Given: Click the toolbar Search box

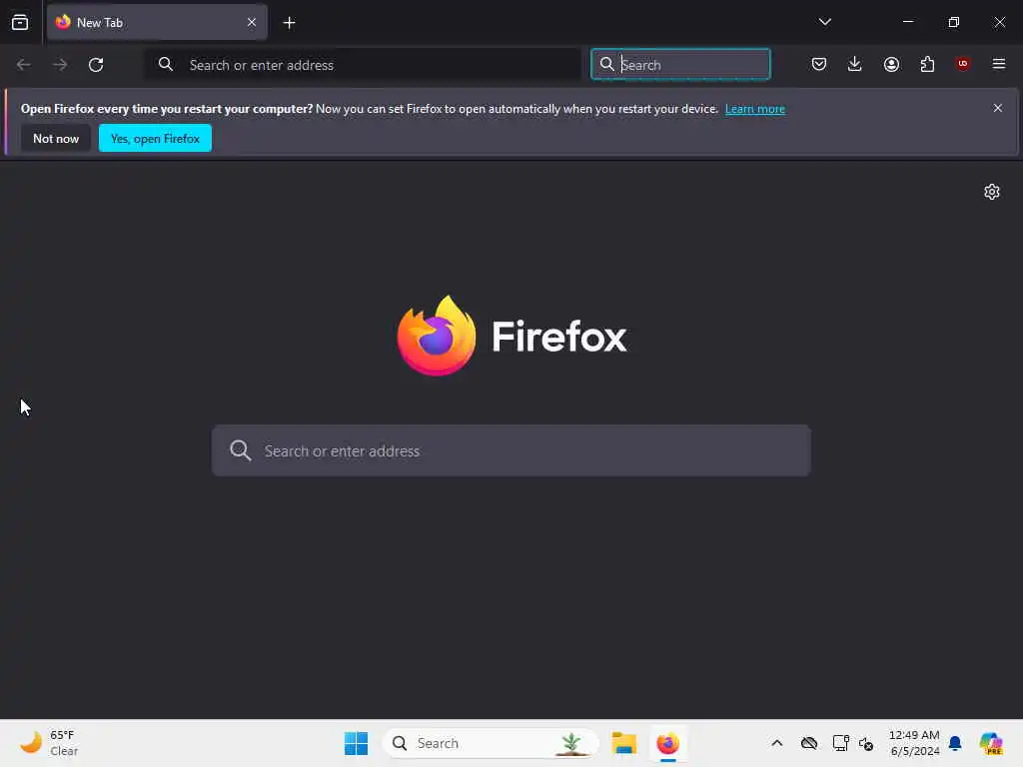Looking at the screenshot, I should tap(680, 65).
